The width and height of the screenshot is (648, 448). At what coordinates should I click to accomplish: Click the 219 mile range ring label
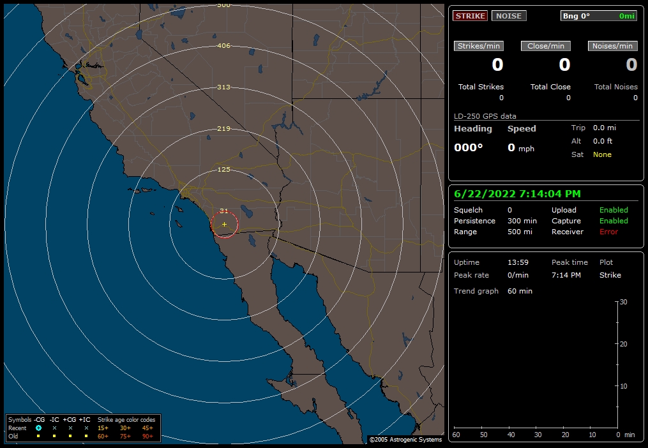click(x=223, y=128)
